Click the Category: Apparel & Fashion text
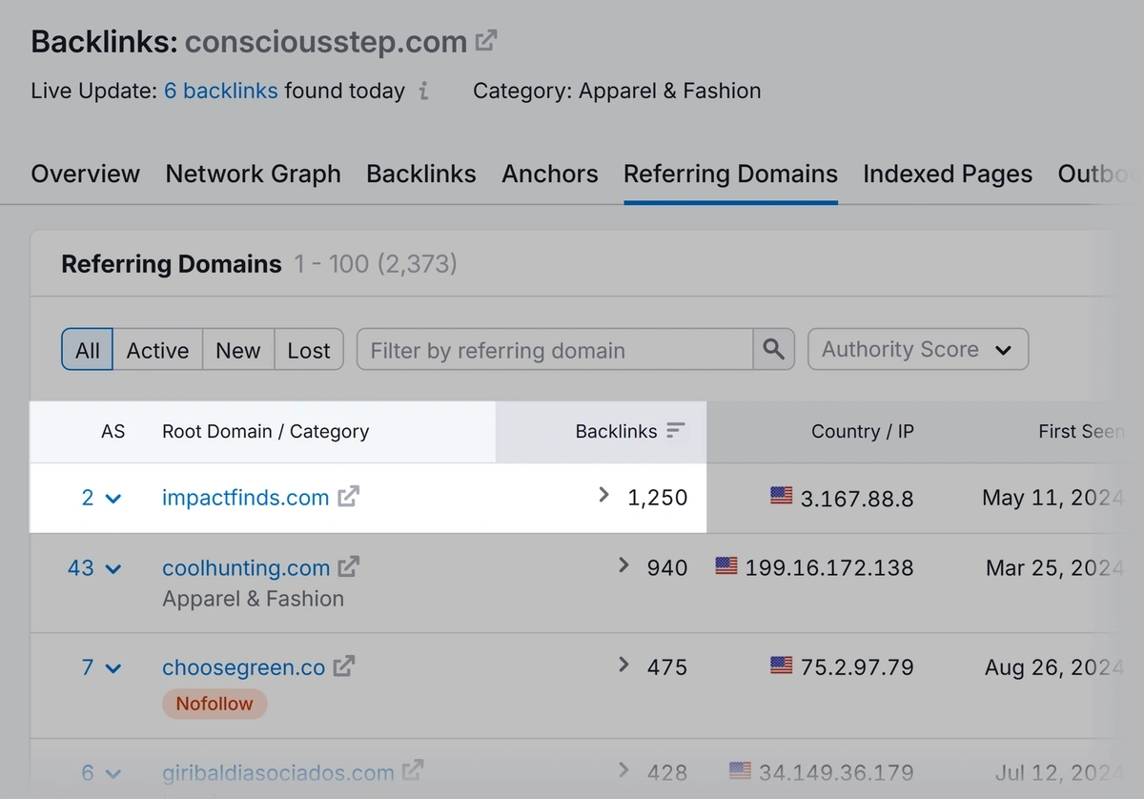The width and height of the screenshot is (1144, 799). [x=617, y=92]
